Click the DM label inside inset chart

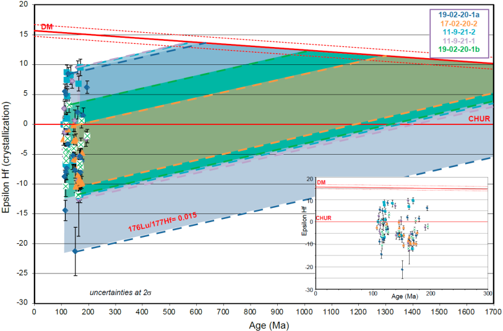click(320, 183)
